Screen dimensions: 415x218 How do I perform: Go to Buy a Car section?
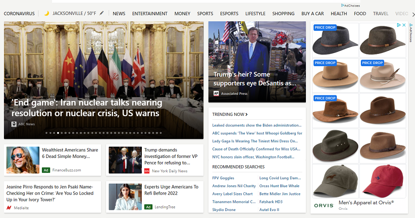coord(312,13)
